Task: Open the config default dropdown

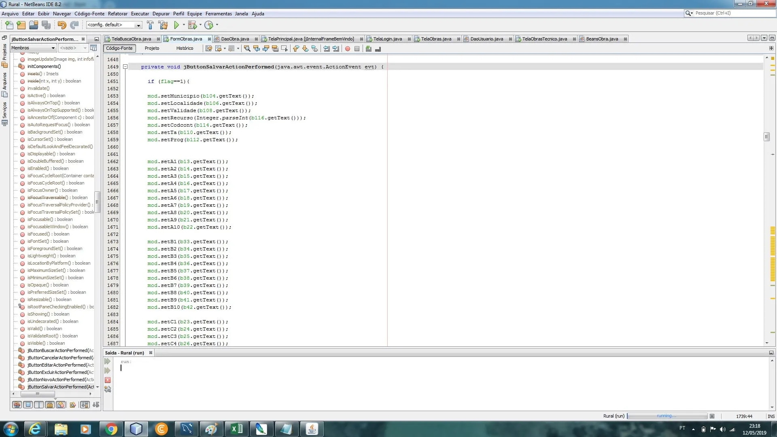Action: [114, 25]
